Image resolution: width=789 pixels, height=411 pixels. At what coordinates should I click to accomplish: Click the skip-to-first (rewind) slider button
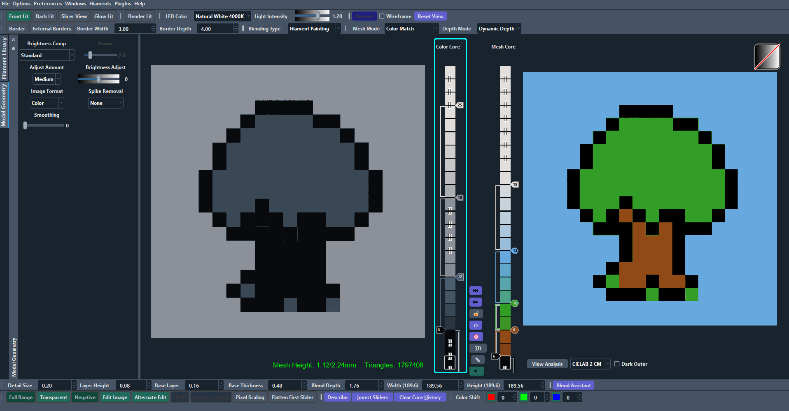475,291
